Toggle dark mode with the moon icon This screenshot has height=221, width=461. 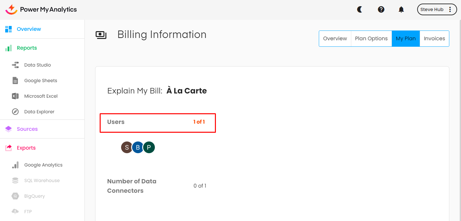pos(360,9)
